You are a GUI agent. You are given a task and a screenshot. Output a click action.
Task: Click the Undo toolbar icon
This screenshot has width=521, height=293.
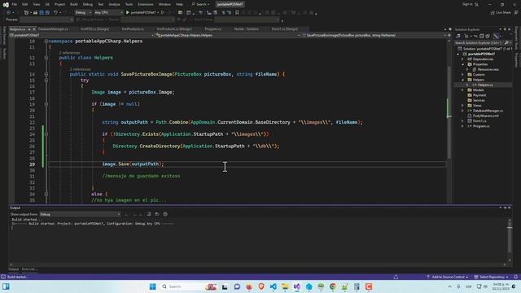point(55,13)
